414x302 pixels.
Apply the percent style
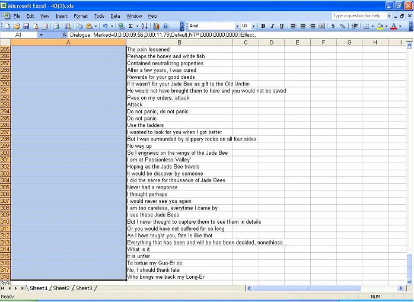[x=342, y=26]
